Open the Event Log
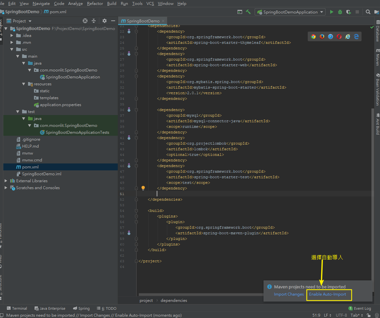 pyautogui.click(x=360, y=308)
